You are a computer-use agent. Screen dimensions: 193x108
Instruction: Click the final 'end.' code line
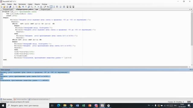(x=5, y=60)
